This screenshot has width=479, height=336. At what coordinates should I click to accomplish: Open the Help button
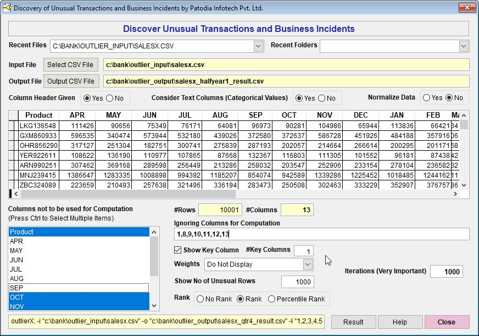(400, 322)
